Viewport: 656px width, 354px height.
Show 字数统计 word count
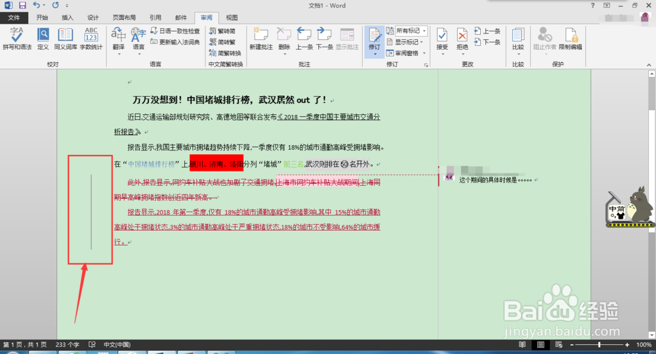[91, 39]
